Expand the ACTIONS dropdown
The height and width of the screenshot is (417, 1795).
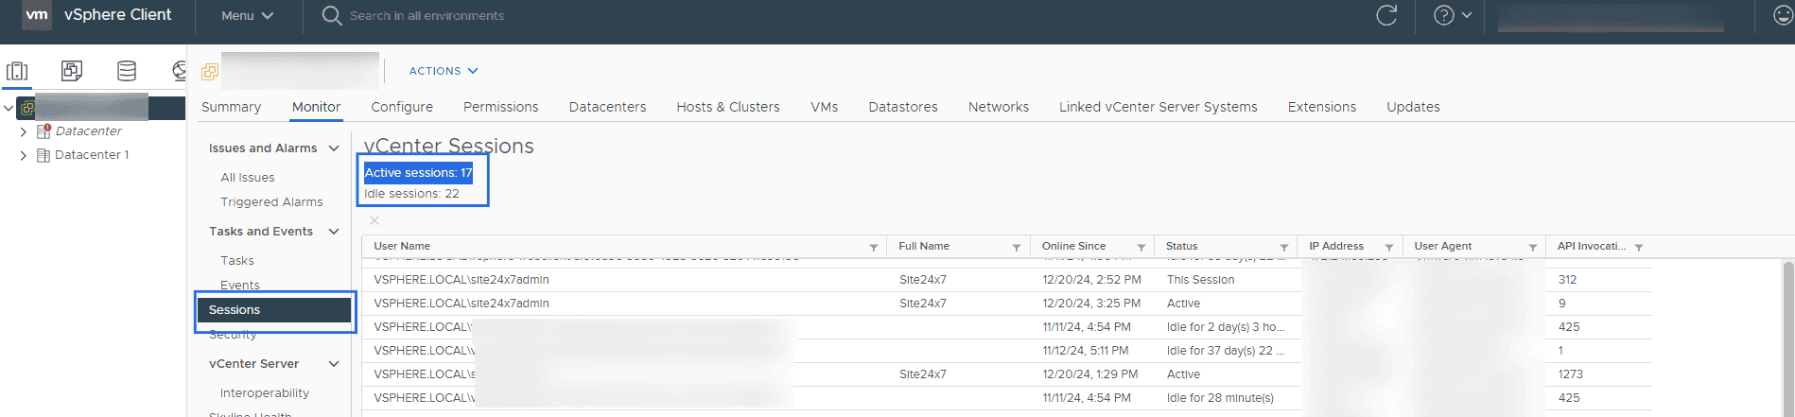click(443, 71)
